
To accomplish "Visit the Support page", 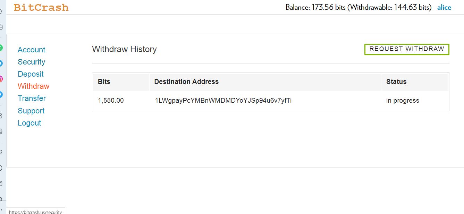I will (x=31, y=111).
